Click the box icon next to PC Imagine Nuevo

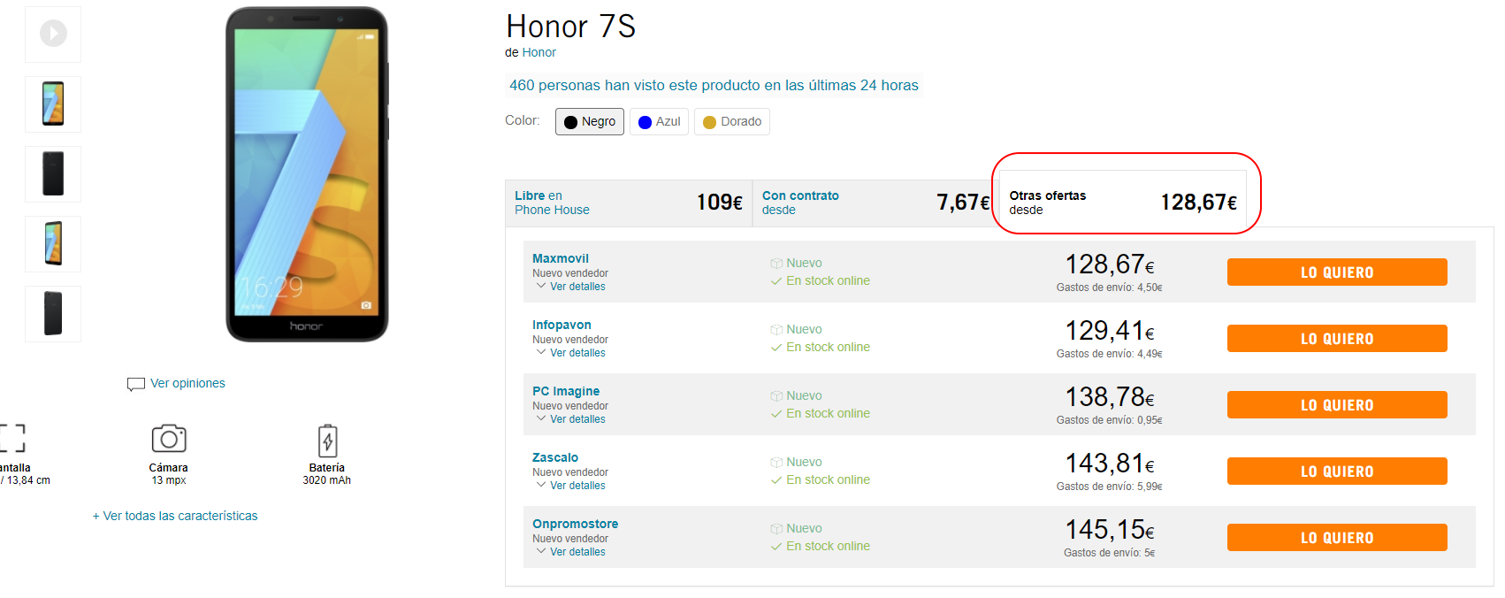coord(776,396)
